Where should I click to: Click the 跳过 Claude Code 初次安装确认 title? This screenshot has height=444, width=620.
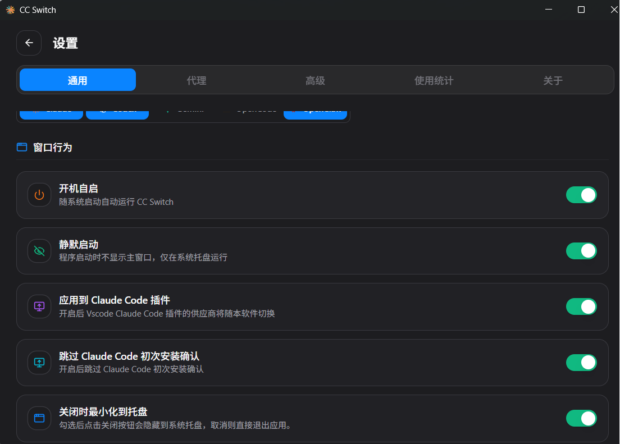click(x=129, y=356)
